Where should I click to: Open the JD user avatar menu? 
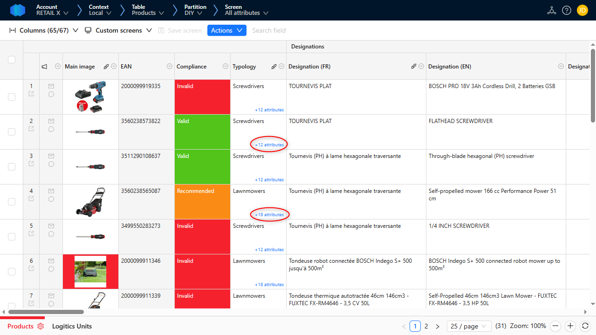[x=582, y=10]
